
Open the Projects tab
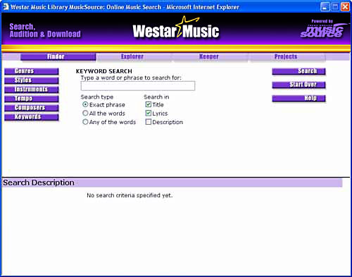286,57
